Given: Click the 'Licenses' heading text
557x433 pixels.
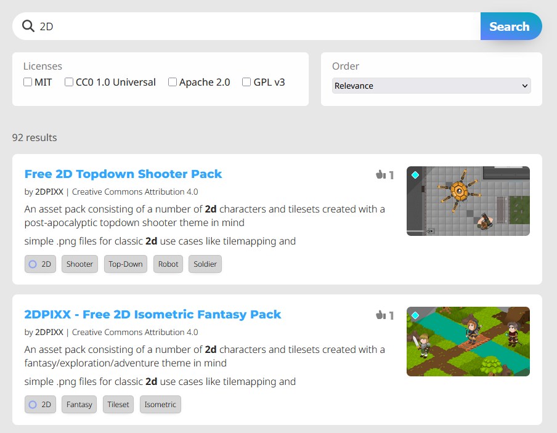Looking at the screenshot, I should pyautogui.click(x=43, y=66).
